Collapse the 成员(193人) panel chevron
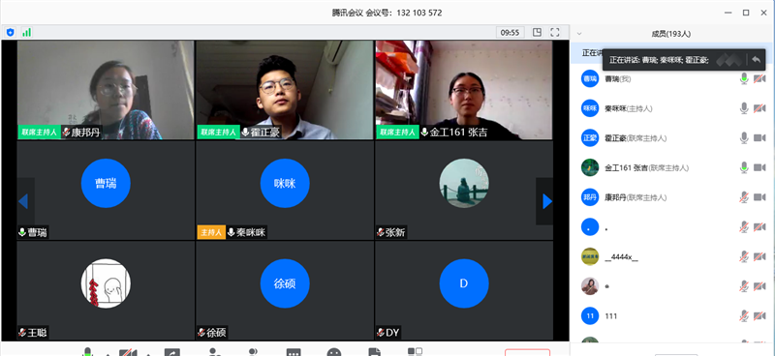The width and height of the screenshot is (775, 356). pos(579,34)
